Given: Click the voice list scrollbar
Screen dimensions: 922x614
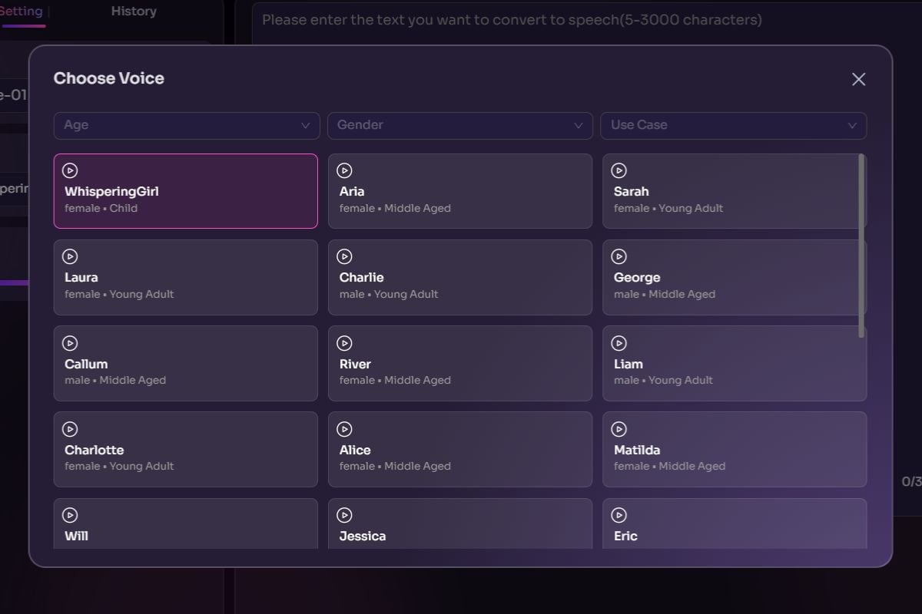Looking at the screenshot, I should (x=861, y=246).
